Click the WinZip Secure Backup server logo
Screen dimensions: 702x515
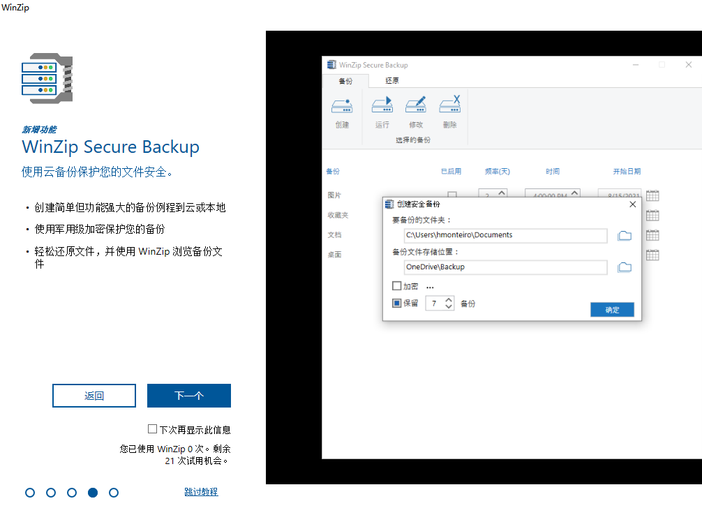pos(47,79)
